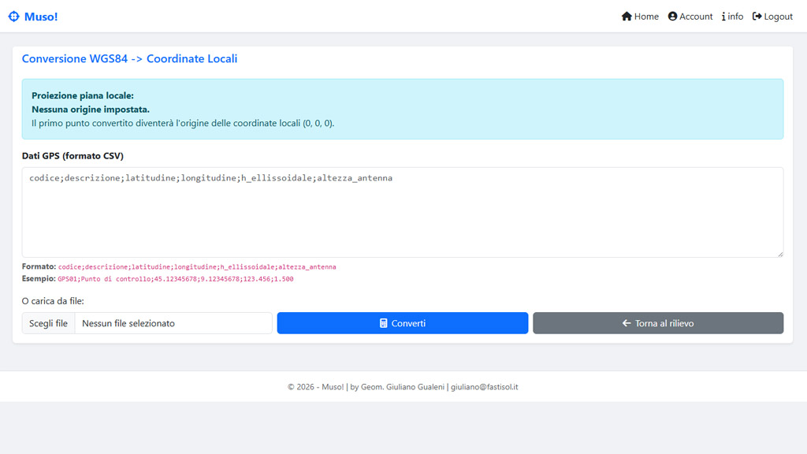Click the "Proiezione piana locale:" text
Viewport: 807px width, 454px height.
click(83, 95)
